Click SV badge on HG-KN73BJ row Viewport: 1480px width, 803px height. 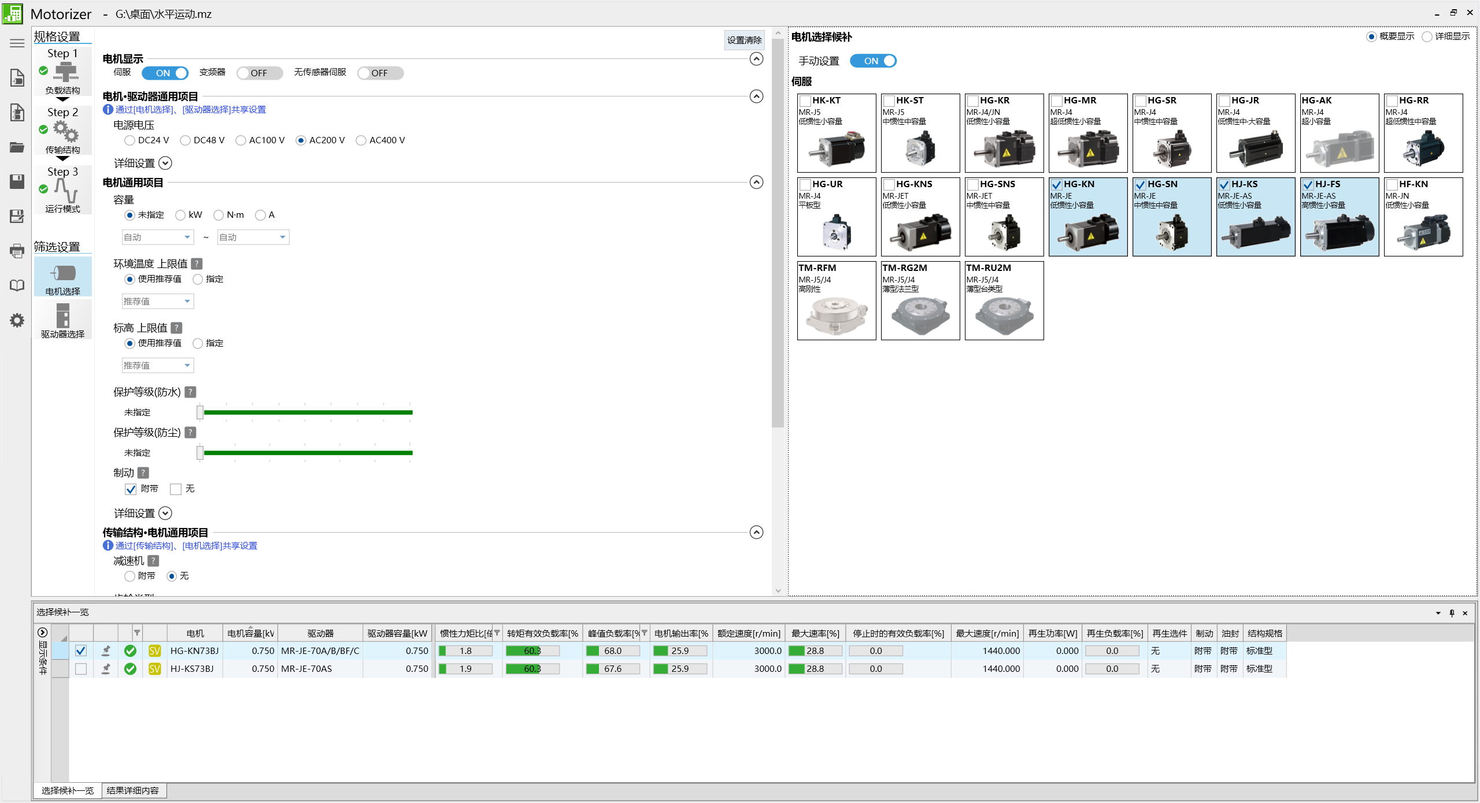(154, 651)
